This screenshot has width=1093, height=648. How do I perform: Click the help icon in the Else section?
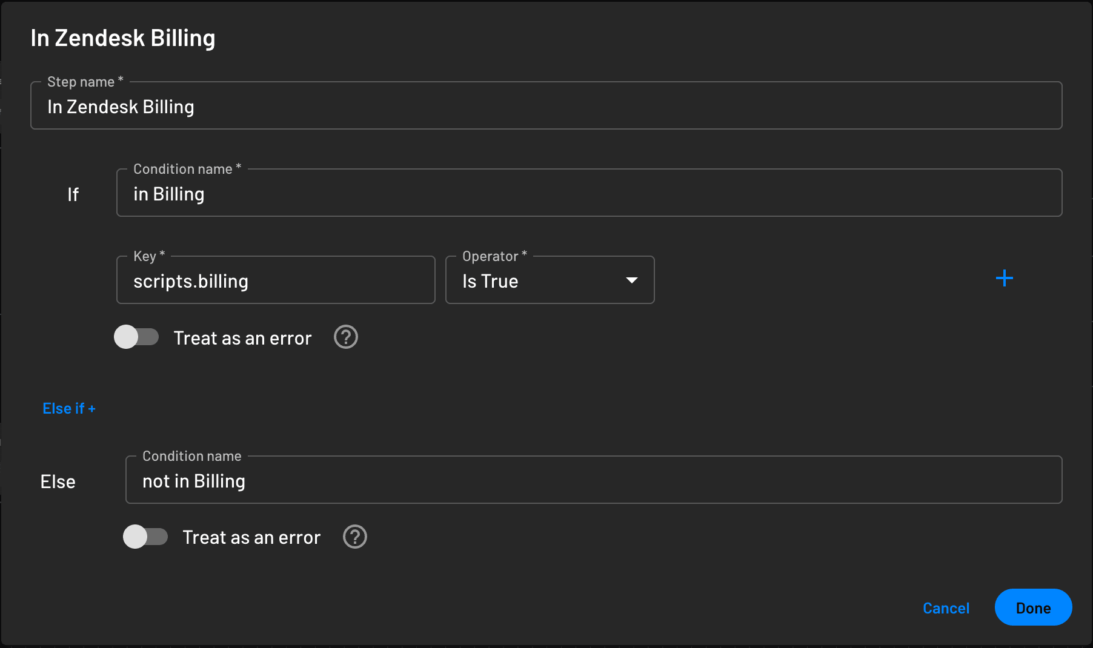pos(354,537)
